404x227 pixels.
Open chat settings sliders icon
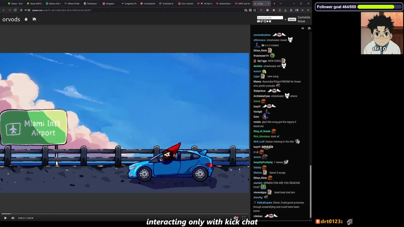point(303,28)
